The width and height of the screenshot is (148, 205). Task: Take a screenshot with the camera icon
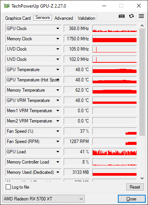point(122,16)
